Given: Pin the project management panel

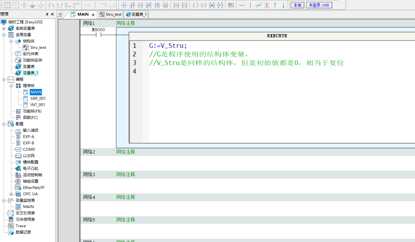Looking at the screenshot, I should pyautogui.click(x=47, y=14).
